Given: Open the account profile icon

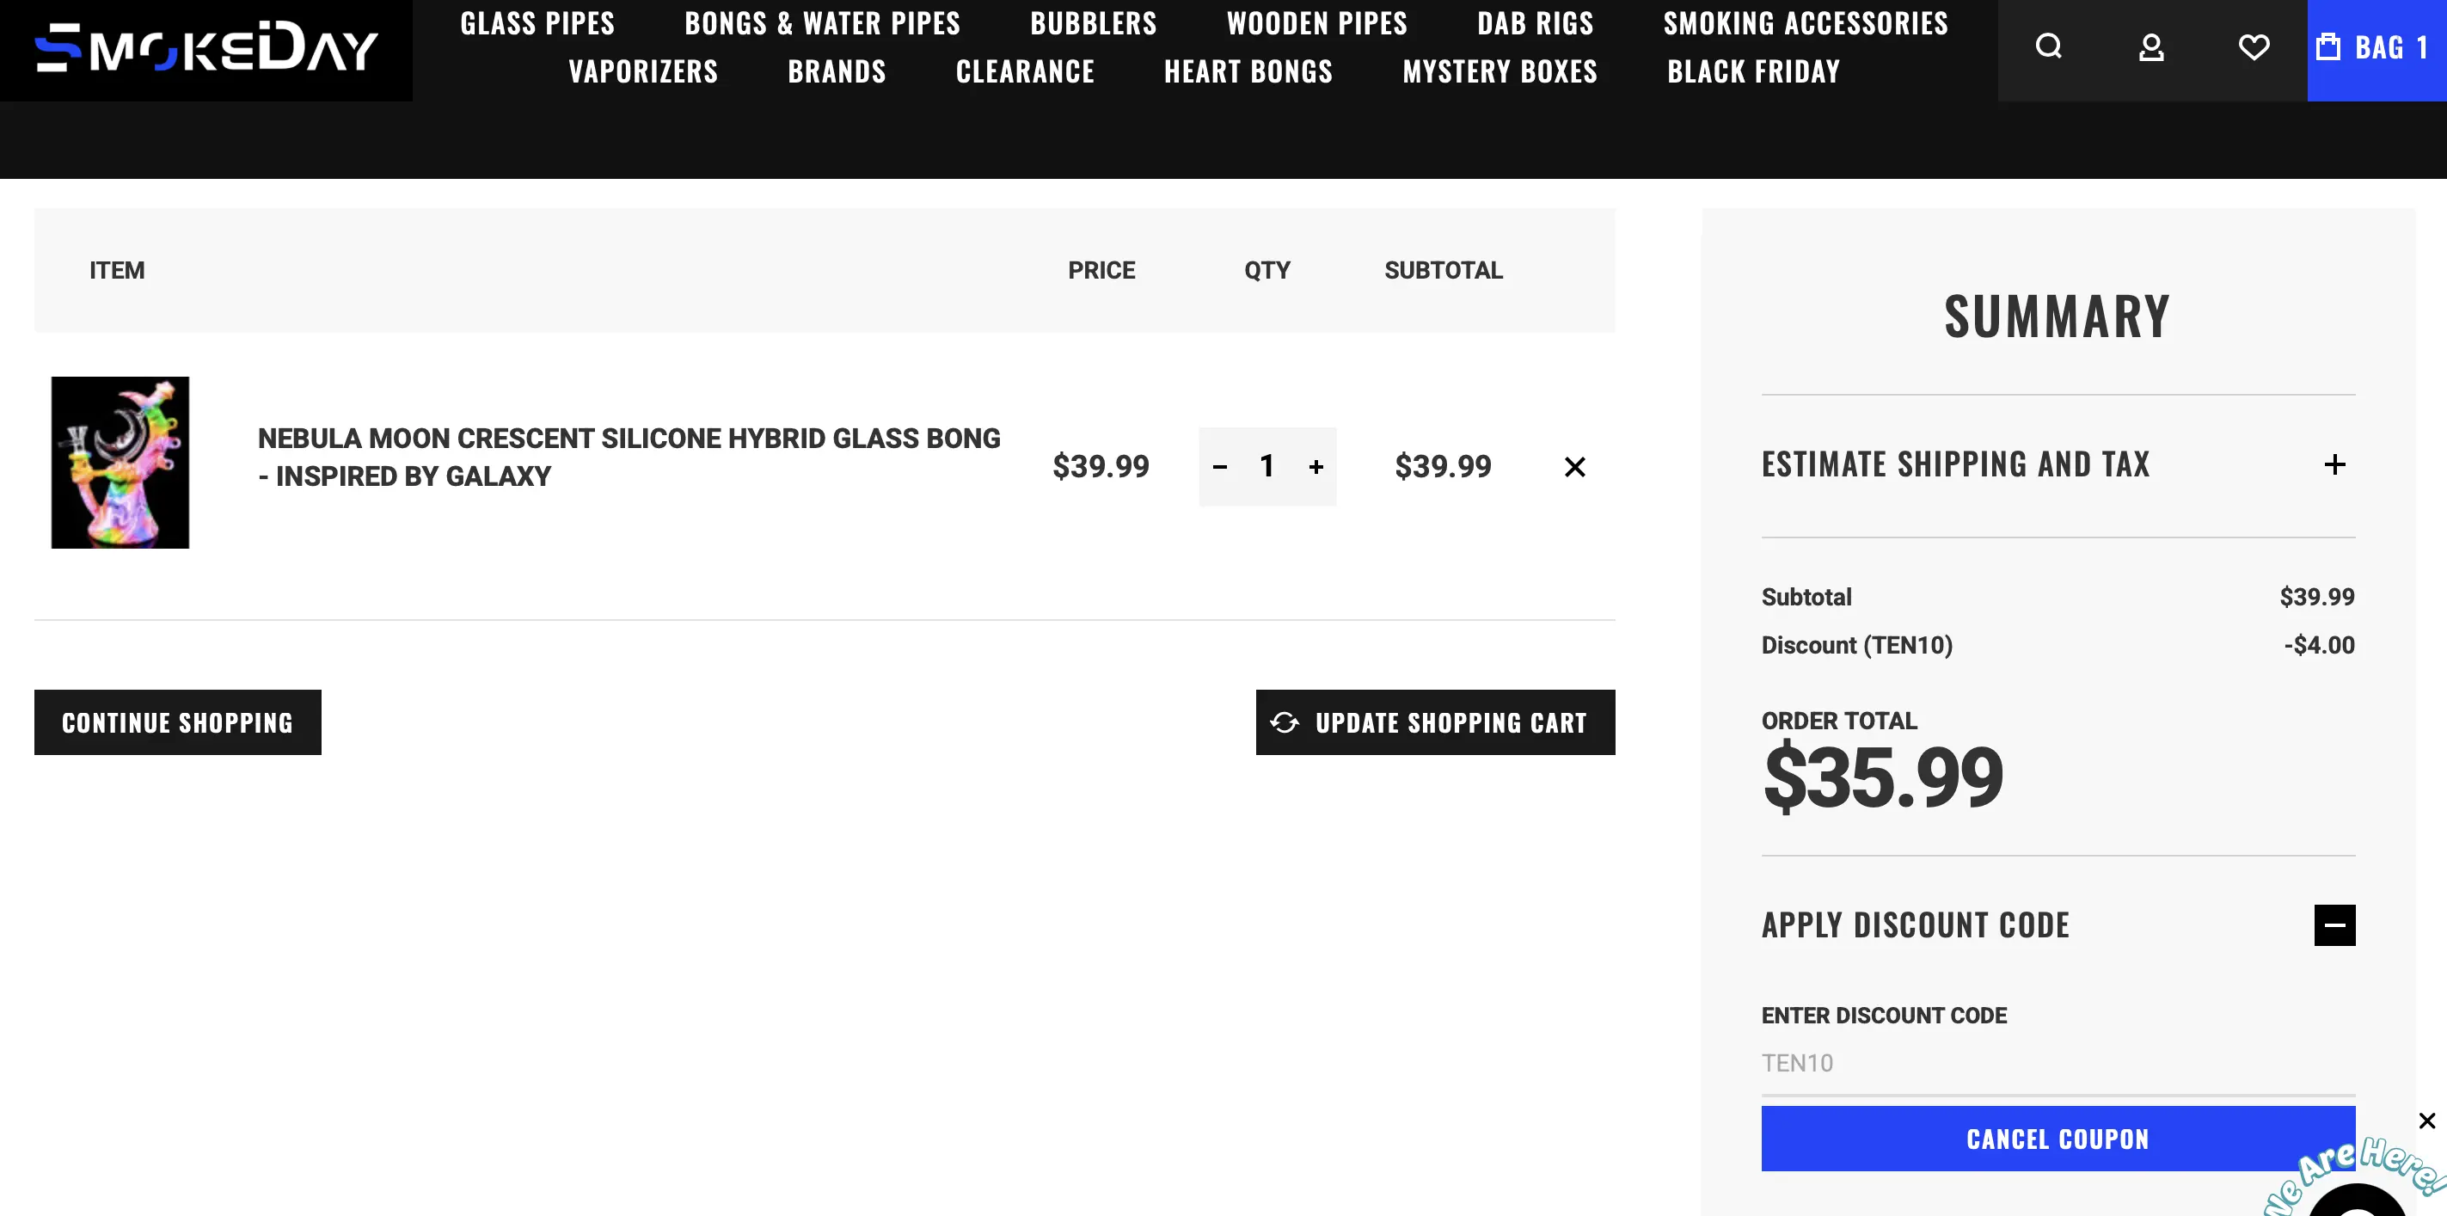Looking at the screenshot, I should (2151, 47).
